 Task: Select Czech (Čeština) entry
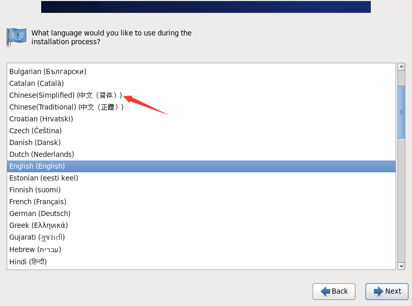pyautogui.click(x=201, y=131)
